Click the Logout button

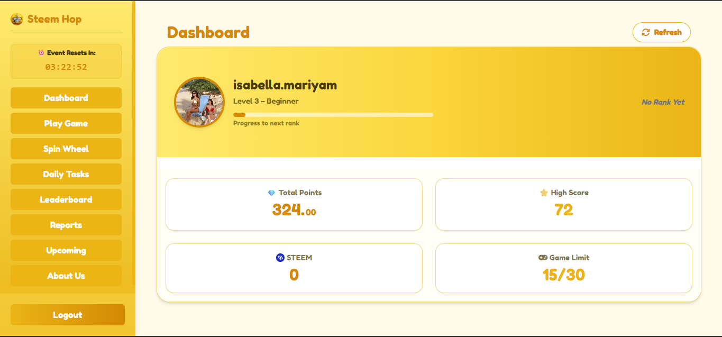68,315
